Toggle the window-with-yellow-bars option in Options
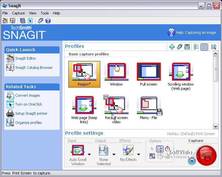The width and height of the screenshot is (222, 177). point(152,156)
